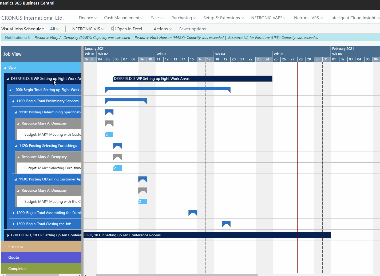Select the milestone for 1120 Posting Selecting Furnishings
Screen dimensions: 380x276
click(117, 146)
